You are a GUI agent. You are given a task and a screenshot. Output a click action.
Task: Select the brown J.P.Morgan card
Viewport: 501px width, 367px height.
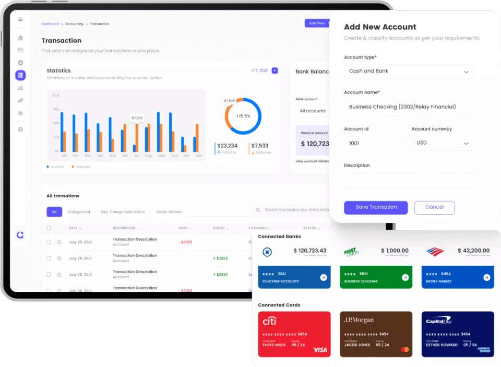pos(376,335)
